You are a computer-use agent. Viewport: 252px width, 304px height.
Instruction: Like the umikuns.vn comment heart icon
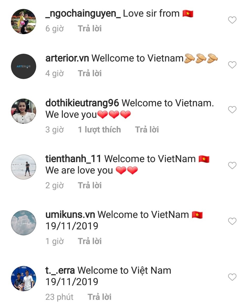[232, 221]
